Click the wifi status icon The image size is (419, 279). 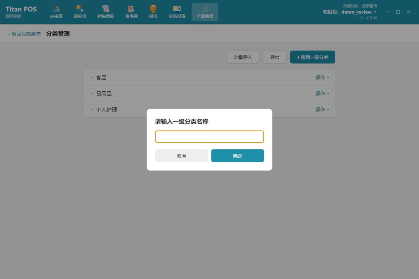tap(361, 18)
